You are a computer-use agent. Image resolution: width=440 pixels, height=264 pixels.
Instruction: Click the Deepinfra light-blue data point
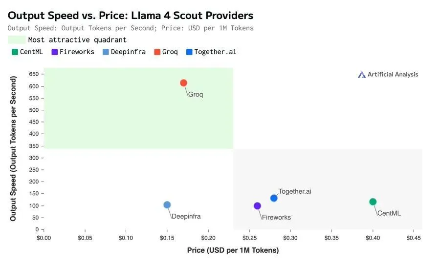tap(167, 205)
